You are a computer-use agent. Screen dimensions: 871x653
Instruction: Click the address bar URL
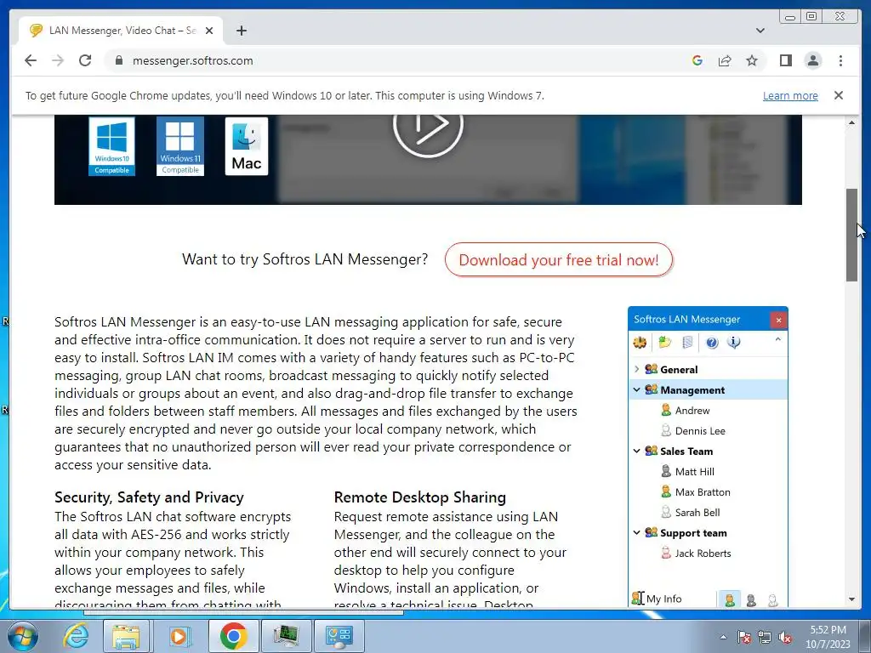(193, 60)
